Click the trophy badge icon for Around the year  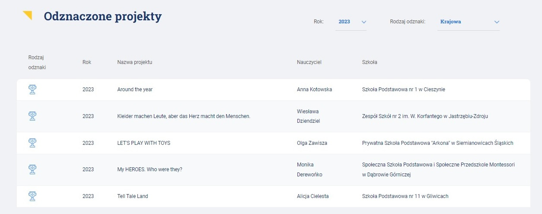(32, 89)
